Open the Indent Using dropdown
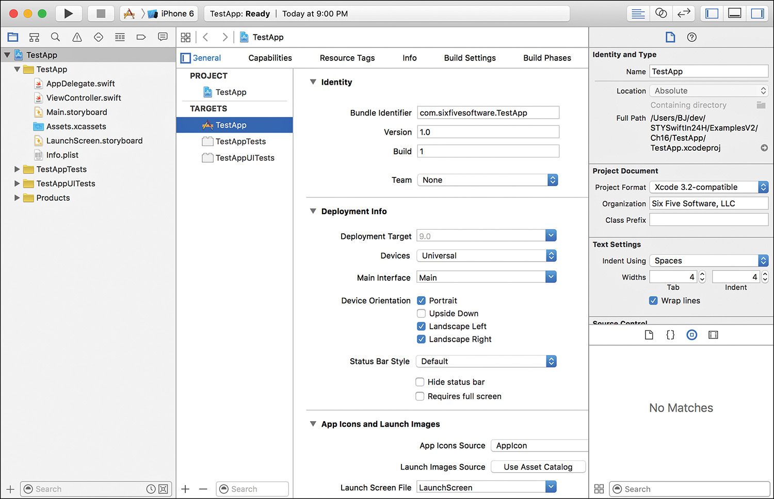Screen dimensions: 774x499 coord(709,261)
